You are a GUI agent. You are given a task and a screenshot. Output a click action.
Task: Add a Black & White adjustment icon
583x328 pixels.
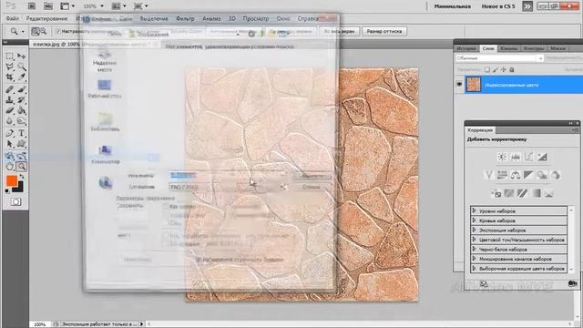click(528, 175)
